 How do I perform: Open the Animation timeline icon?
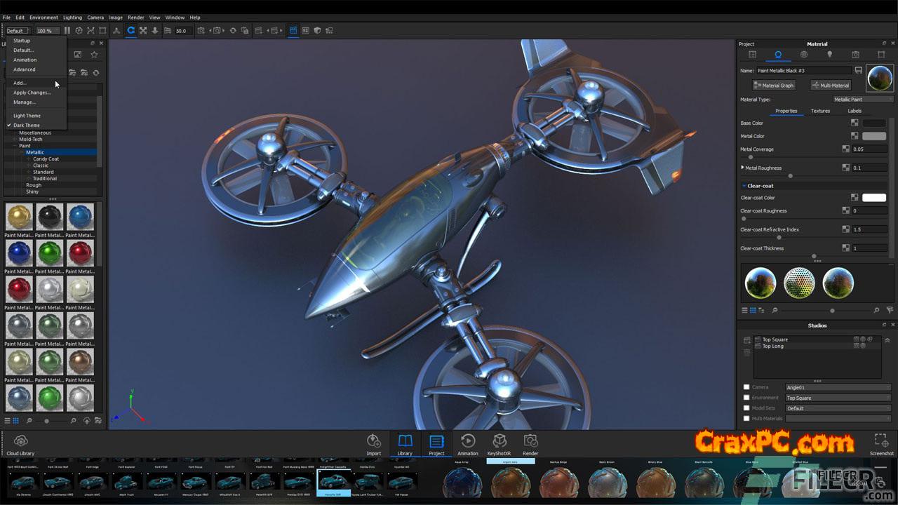(468, 441)
